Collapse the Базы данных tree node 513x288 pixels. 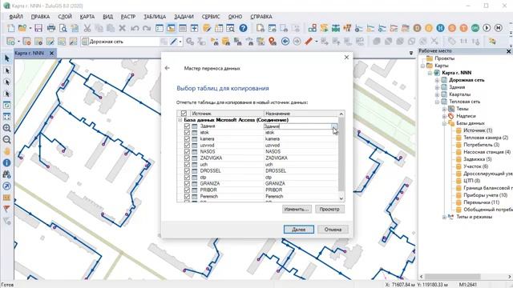point(444,123)
